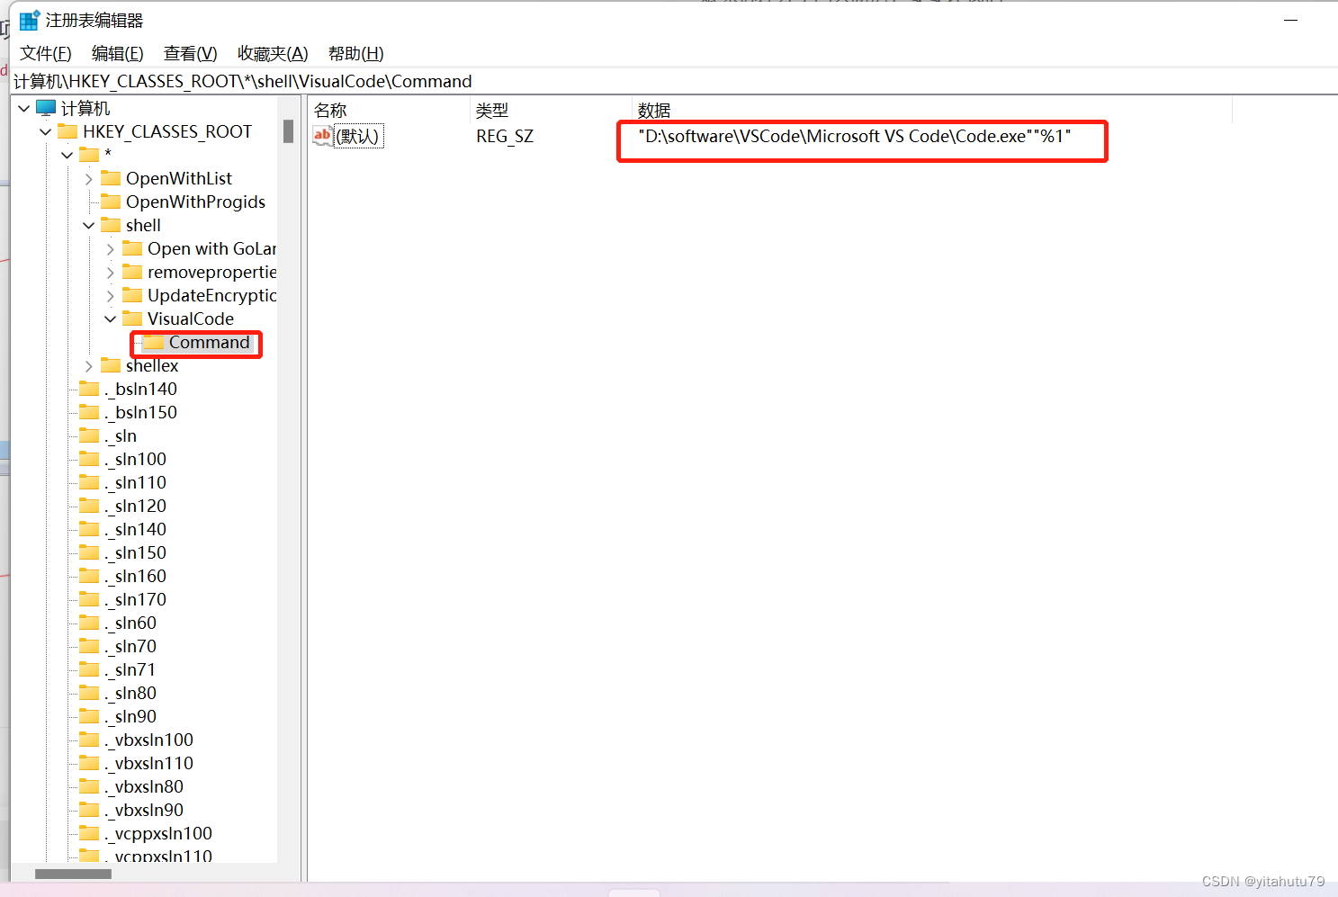
Task: Click the Code.exe data value cell
Action: pyautogui.click(x=855, y=136)
